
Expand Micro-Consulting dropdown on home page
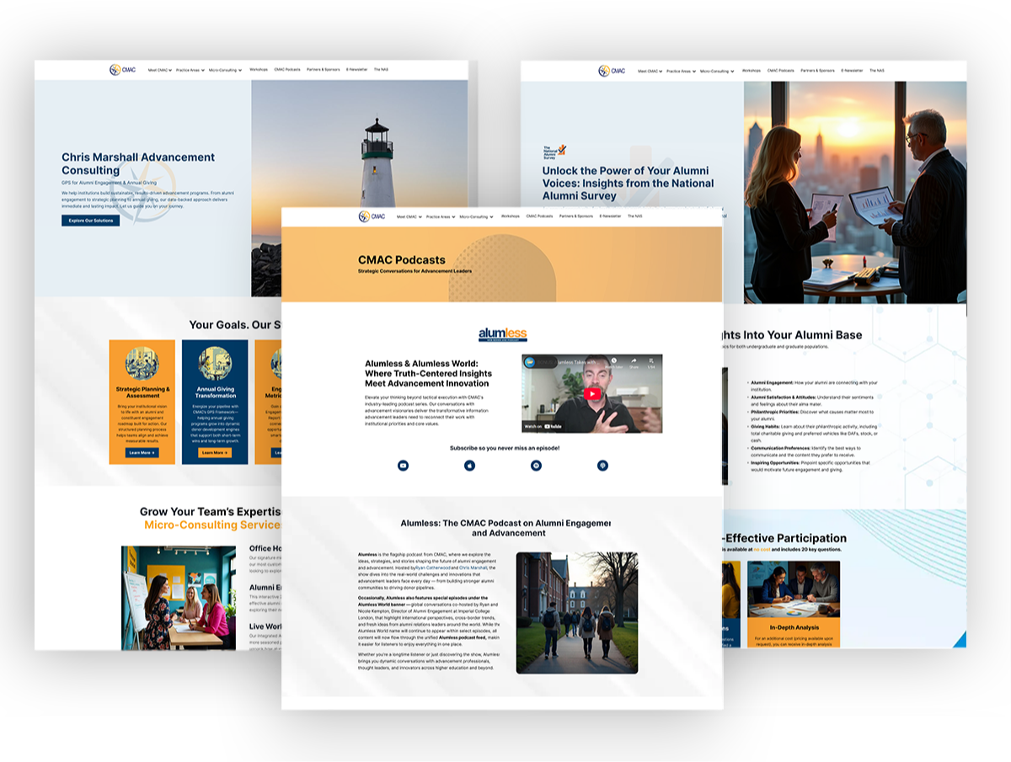227,70
